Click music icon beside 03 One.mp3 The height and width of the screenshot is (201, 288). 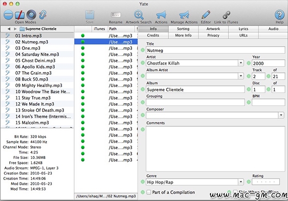7,48
